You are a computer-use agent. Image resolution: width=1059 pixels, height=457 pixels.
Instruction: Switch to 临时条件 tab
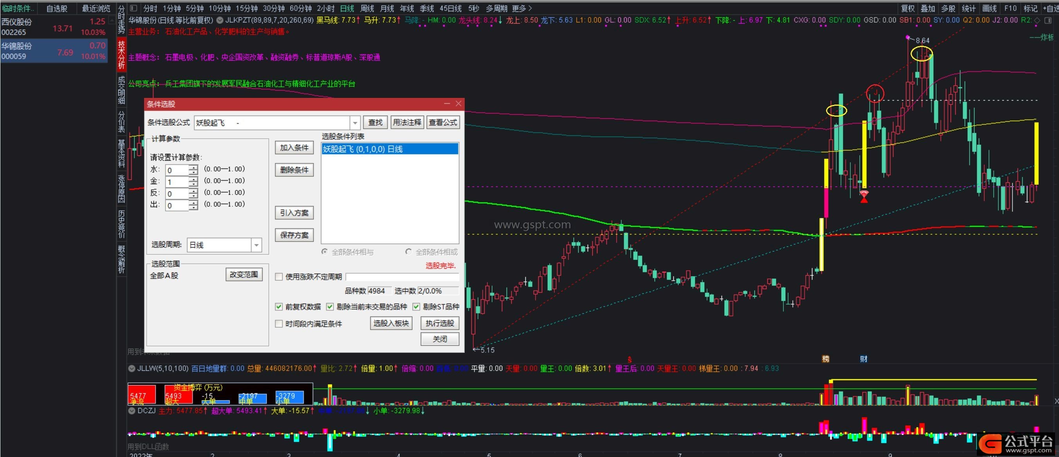coord(18,8)
